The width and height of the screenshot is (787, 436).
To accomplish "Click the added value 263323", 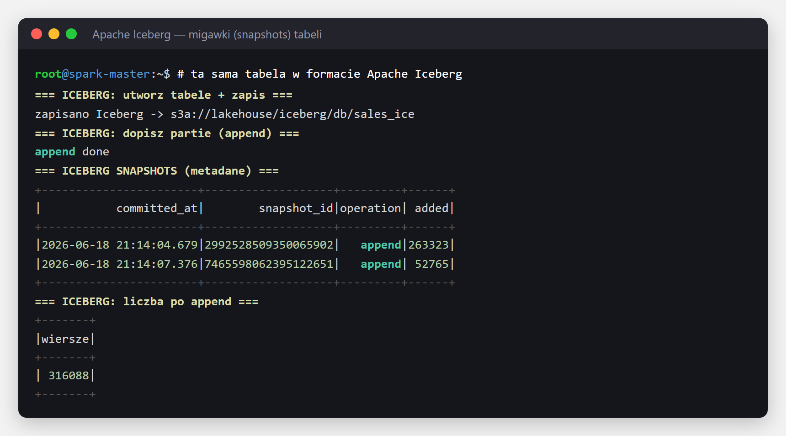I will click(428, 245).
